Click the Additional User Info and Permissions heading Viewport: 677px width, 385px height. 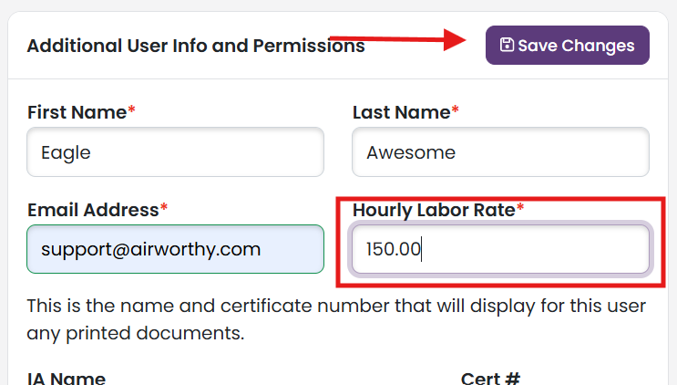click(x=196, y=46)
